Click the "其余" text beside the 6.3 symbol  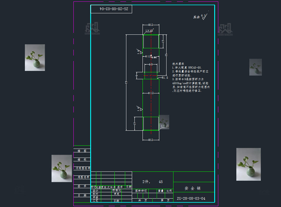[196, 17]
